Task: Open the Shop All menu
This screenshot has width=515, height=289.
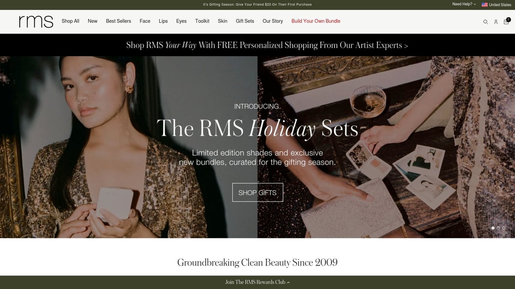Action: pyautogui.click(x=70, y=21)
